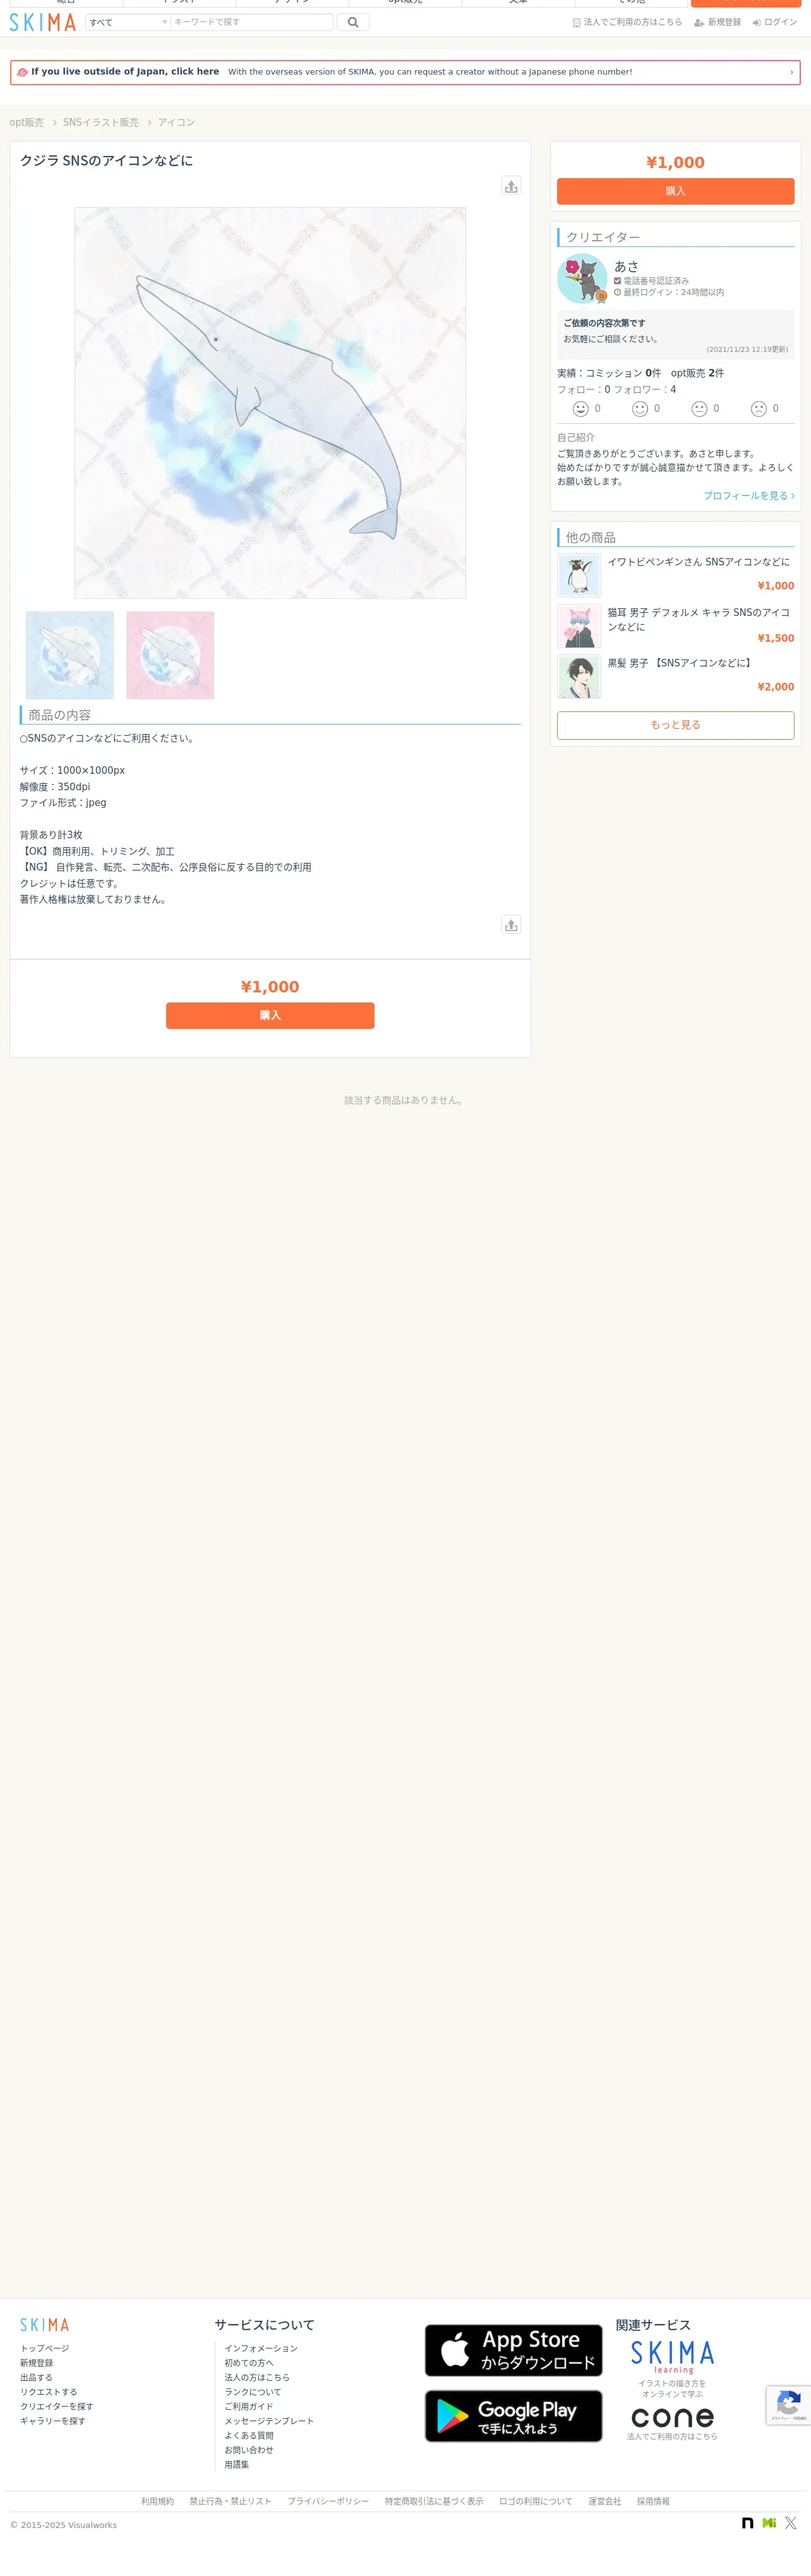This screenshot has width=811, height=2576.
Task: Click the Google Play download badge
Action: (x=513, y=2416)
